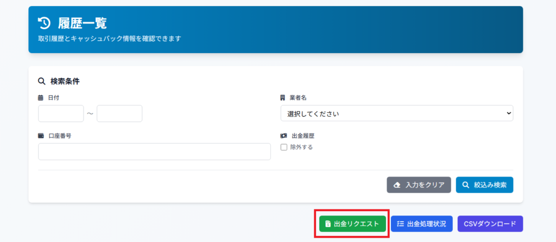The image size is (556, 242).
Task: Click the history clock icon beside 履歴一覧
Action: (45, 23)
